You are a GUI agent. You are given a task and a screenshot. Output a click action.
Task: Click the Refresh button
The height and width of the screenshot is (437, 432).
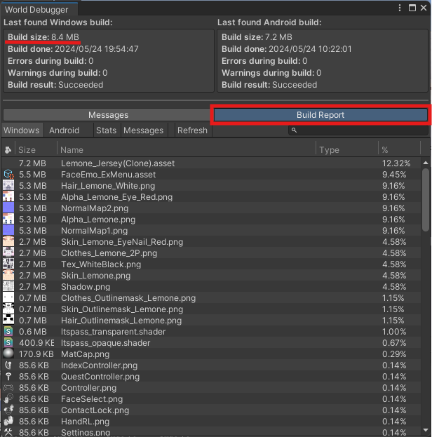[192, 130]
